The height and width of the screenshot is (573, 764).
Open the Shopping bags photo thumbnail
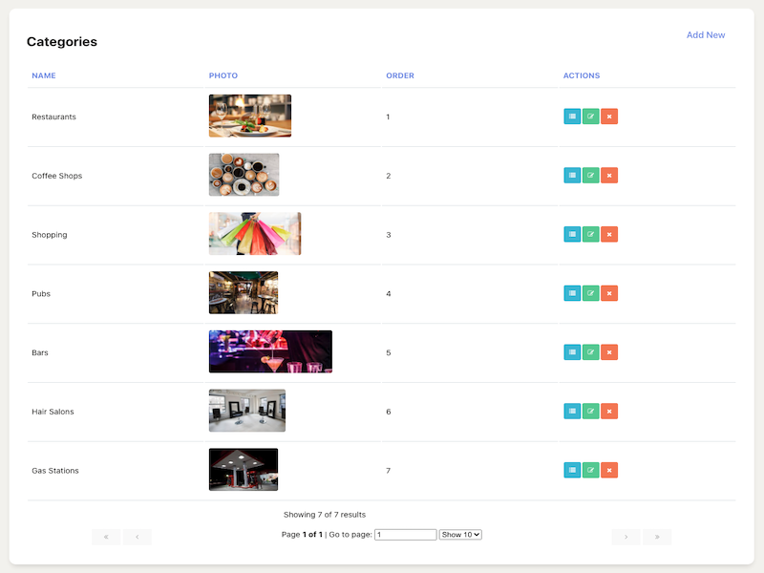(x=255, y=234)
